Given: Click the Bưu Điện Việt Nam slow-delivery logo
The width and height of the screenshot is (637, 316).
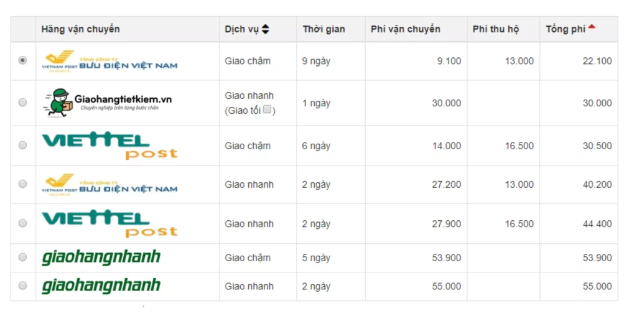Looking at the screenshot, I should coord(109,62).
